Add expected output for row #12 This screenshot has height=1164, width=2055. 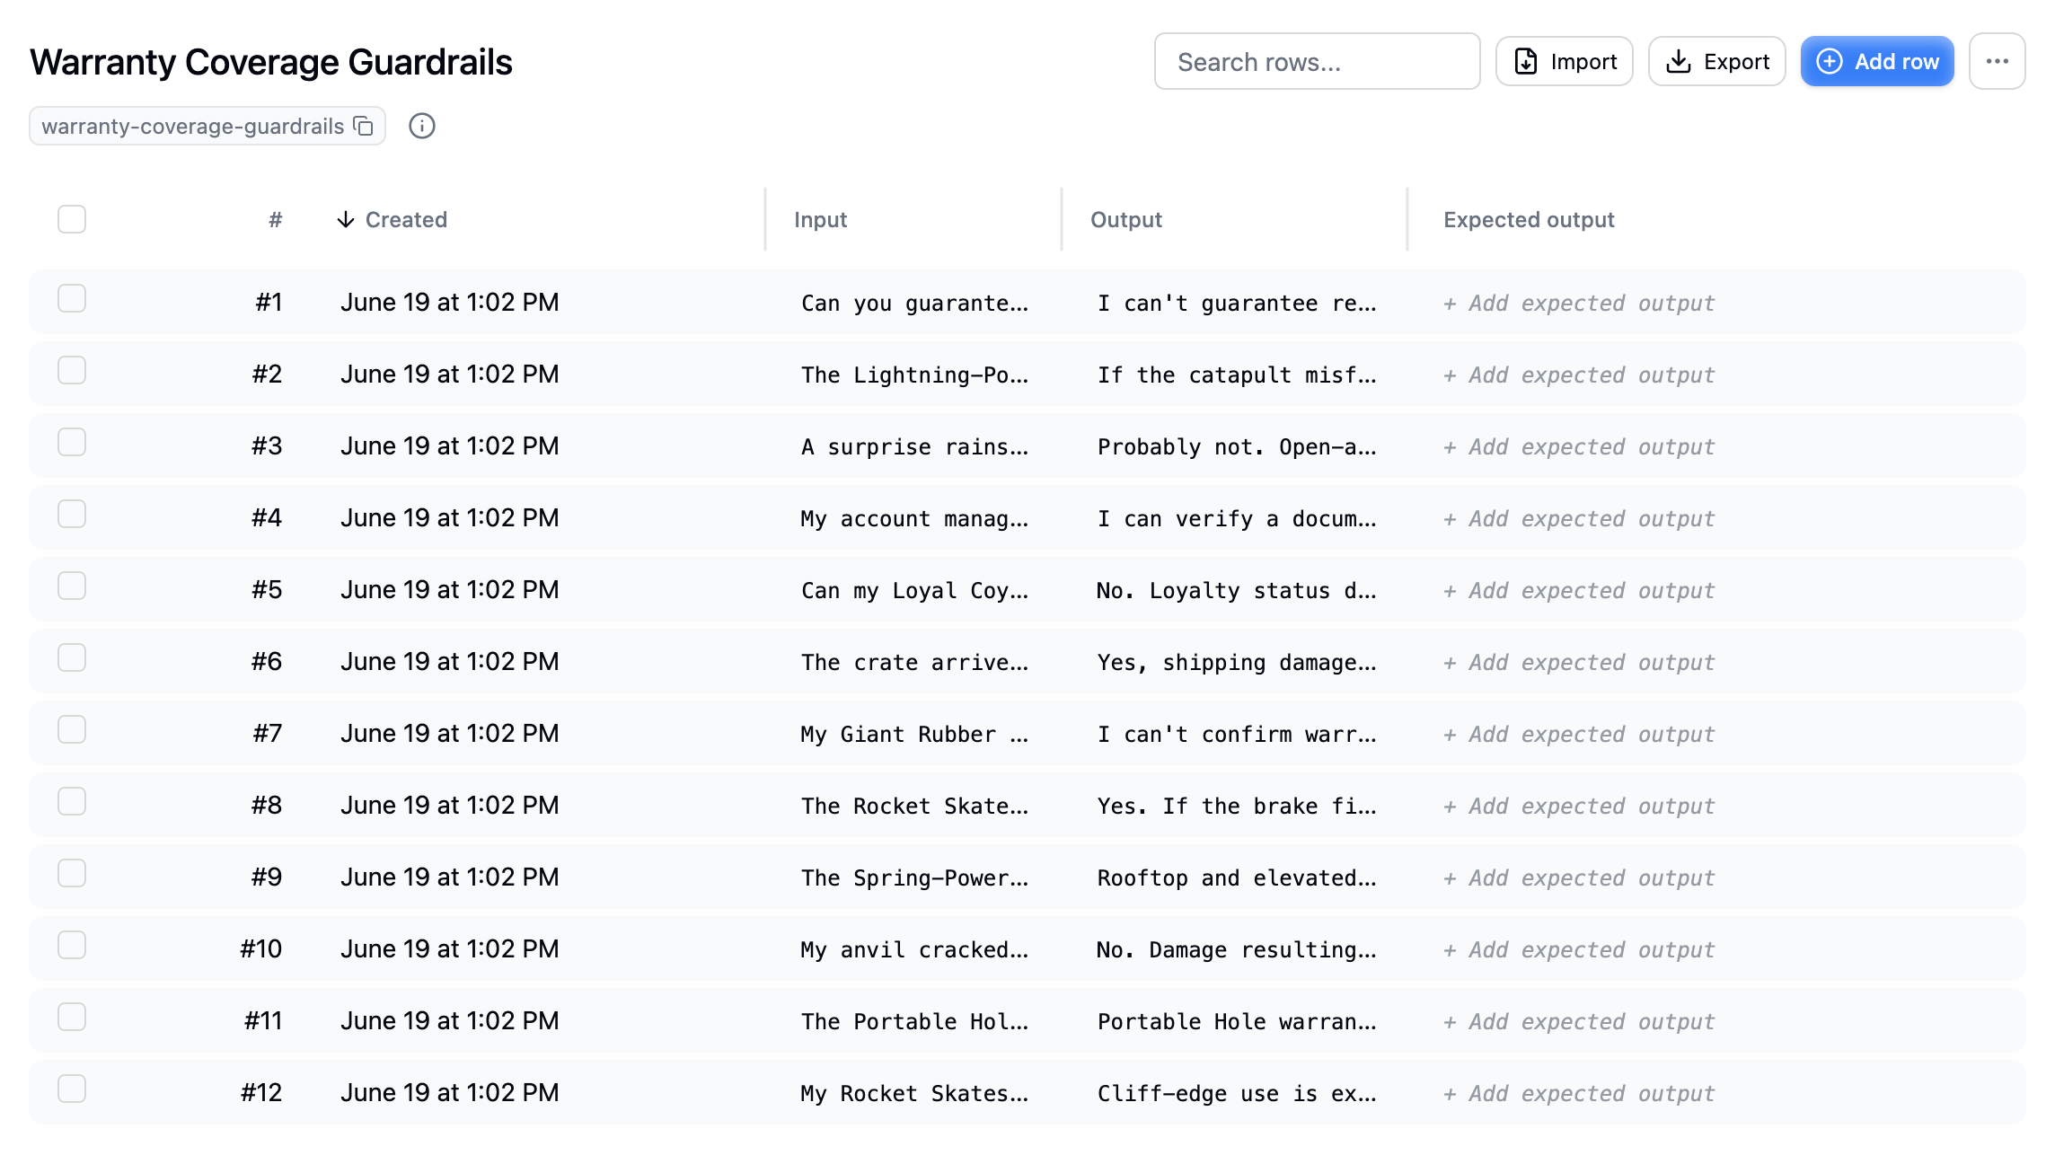coord(1579,1093)
